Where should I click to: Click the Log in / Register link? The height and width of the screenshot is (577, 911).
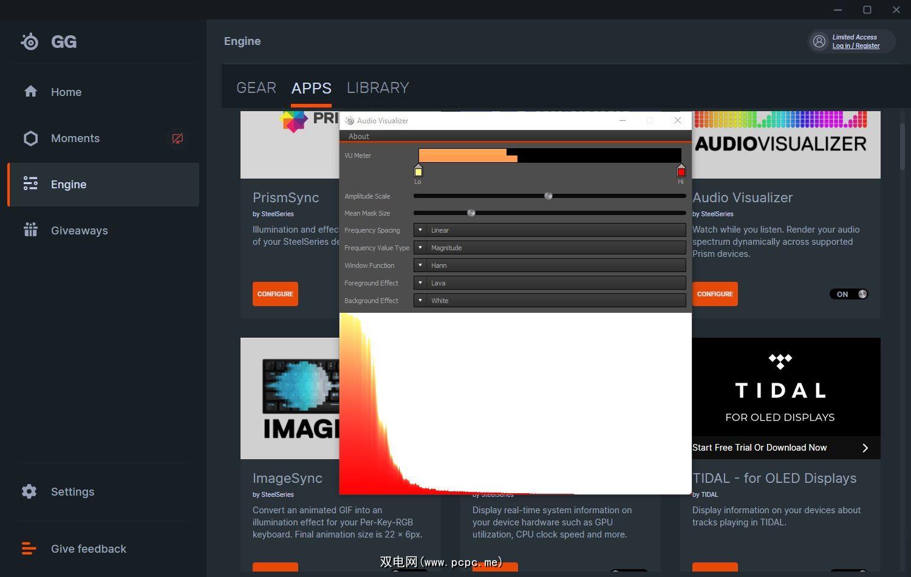coord(856,46)
